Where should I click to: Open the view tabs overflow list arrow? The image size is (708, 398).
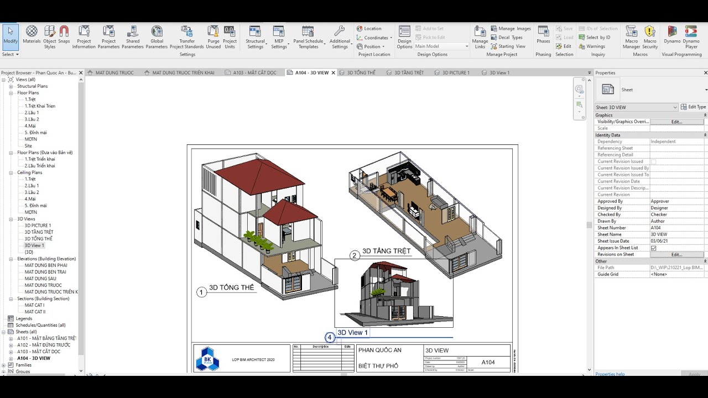pos(589,72)
